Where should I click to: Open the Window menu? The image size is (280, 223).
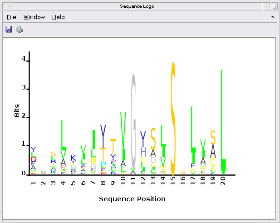[x=34, y=17]
